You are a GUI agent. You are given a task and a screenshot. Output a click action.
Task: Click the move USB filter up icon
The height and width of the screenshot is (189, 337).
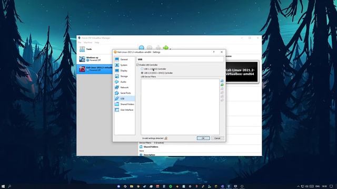pos(222,96)
